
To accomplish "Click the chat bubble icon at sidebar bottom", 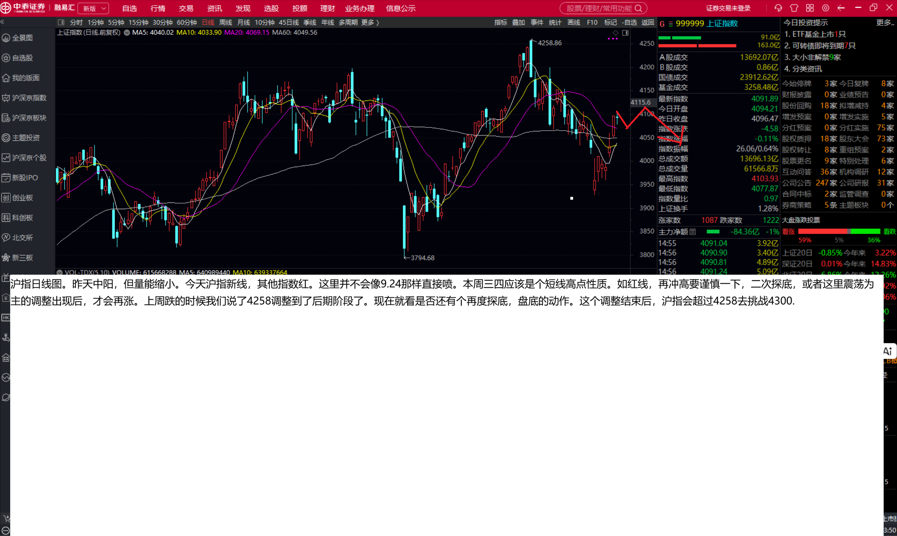I will point(6,531).
